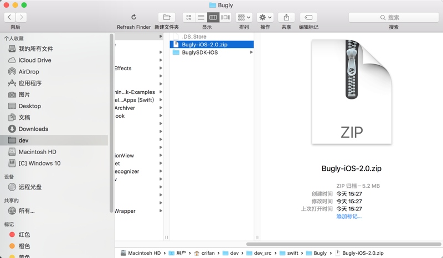Switch to Cover Flow view
Screen dimensions: 443x258
coord(225,18)
